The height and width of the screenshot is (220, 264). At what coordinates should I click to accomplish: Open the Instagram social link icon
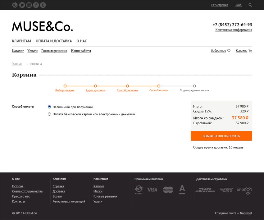[29, 5]
